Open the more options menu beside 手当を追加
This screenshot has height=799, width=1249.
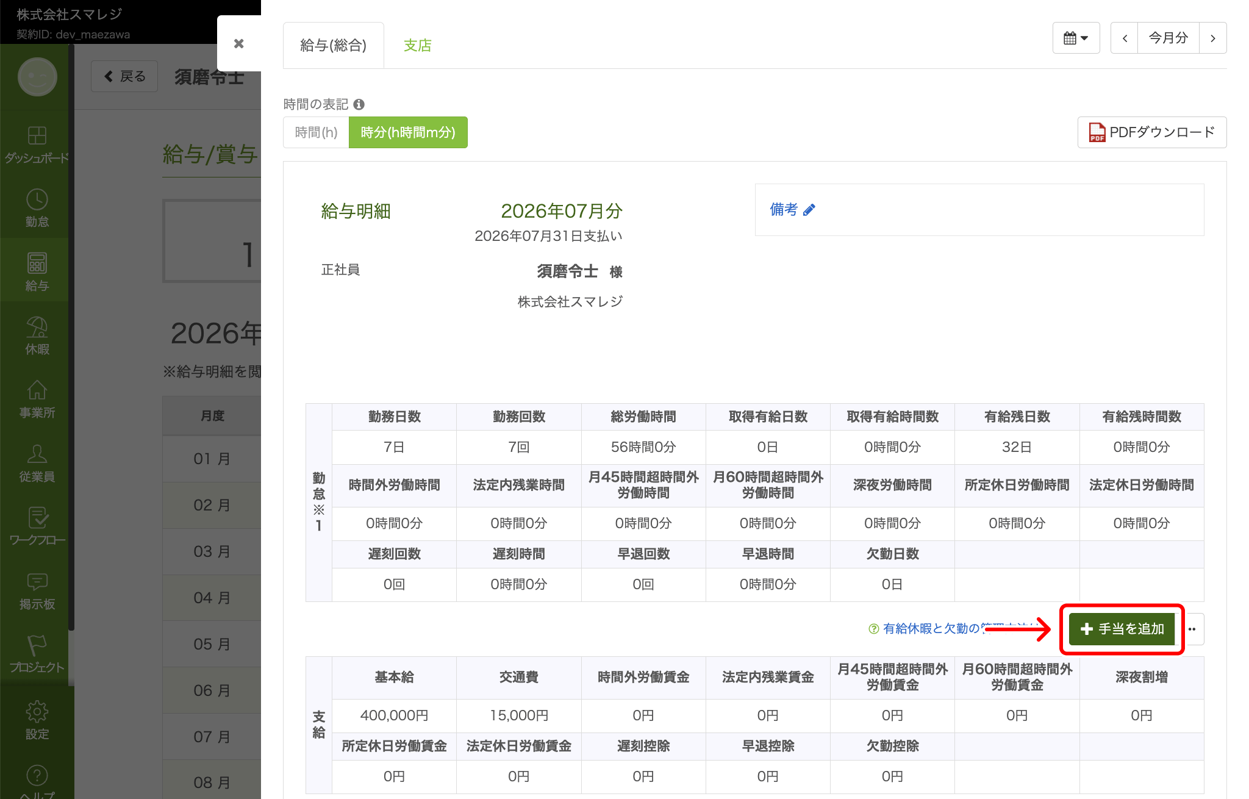click(1192, 629)
